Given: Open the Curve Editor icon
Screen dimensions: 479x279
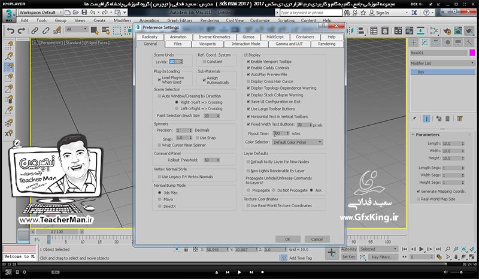Looking at the screenshot, I should [409, 31].
